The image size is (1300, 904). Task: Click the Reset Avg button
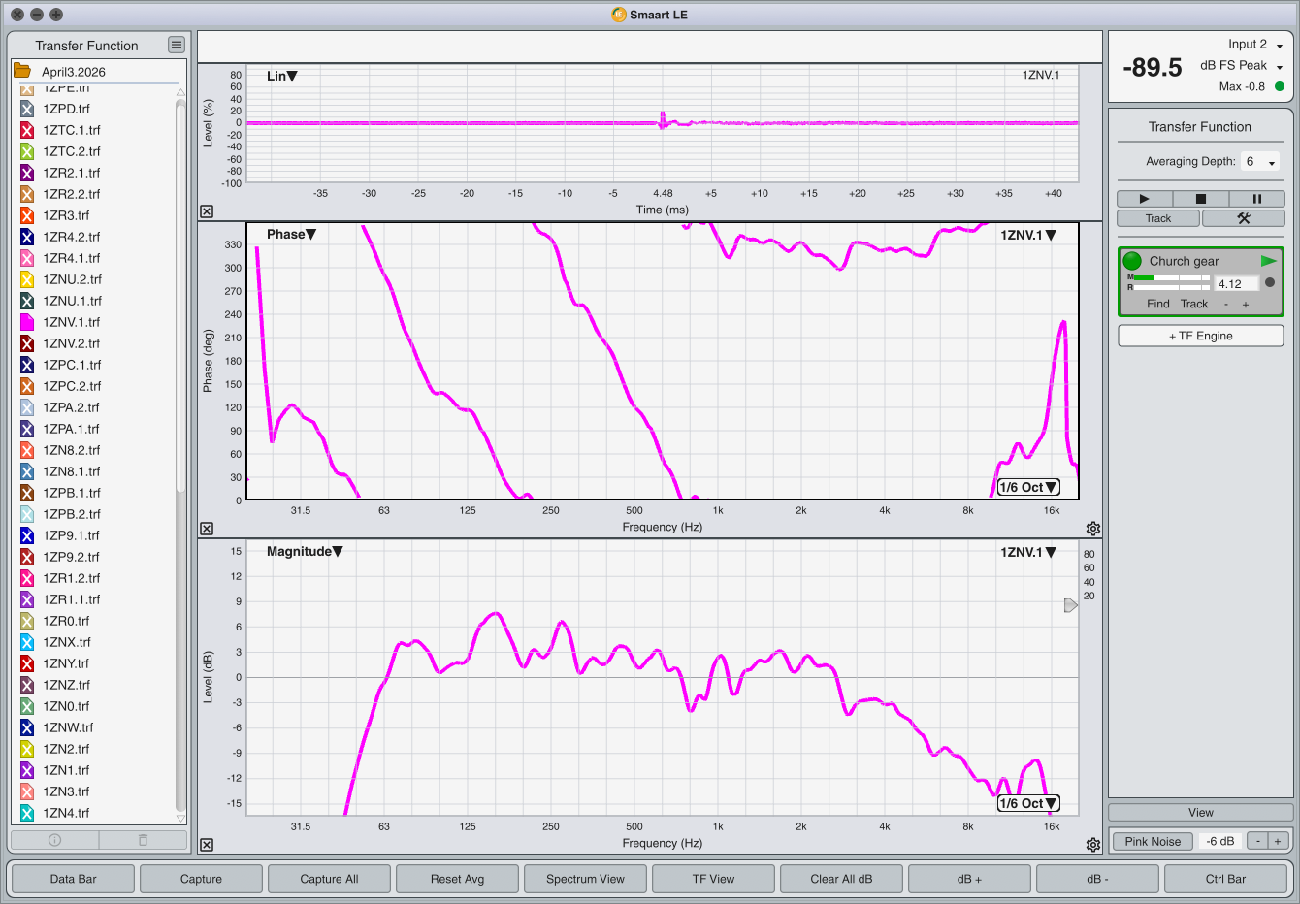point(458,879)
